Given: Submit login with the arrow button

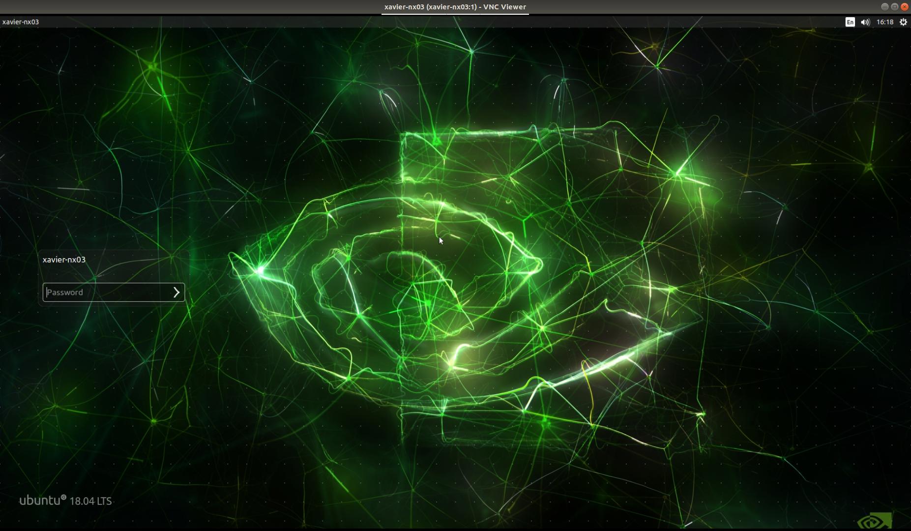Looking at the screenshot, I should [176, 293].
